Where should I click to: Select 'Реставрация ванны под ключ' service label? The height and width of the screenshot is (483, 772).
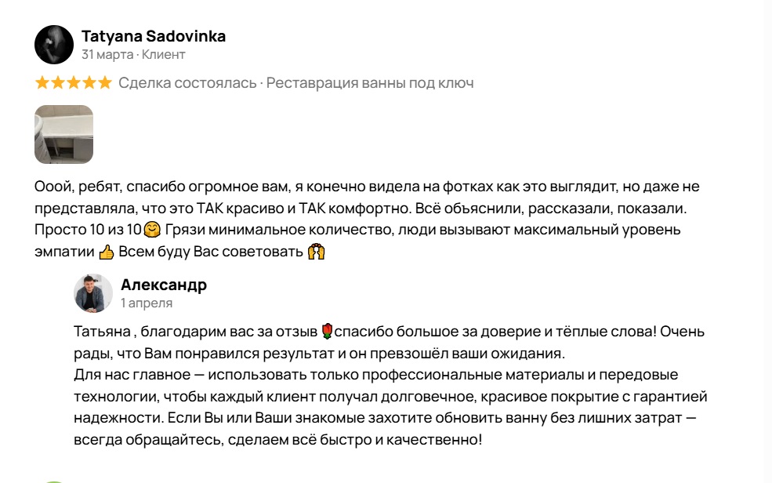[x=370, y=82]
